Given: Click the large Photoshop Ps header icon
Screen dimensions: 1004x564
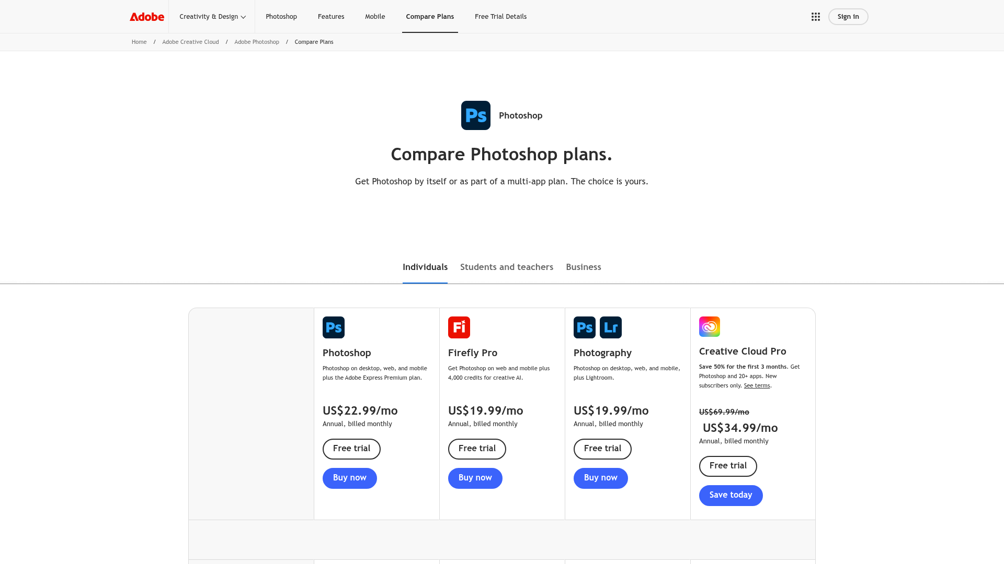Looking at the screenshot, I should click(x=476, y=115).
